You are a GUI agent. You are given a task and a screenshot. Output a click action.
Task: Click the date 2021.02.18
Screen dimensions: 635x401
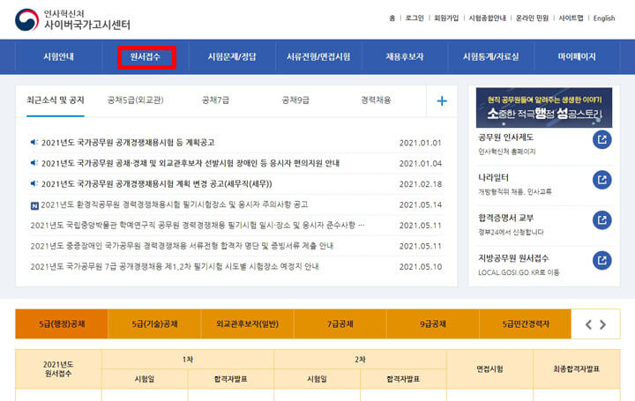point(421,184)
